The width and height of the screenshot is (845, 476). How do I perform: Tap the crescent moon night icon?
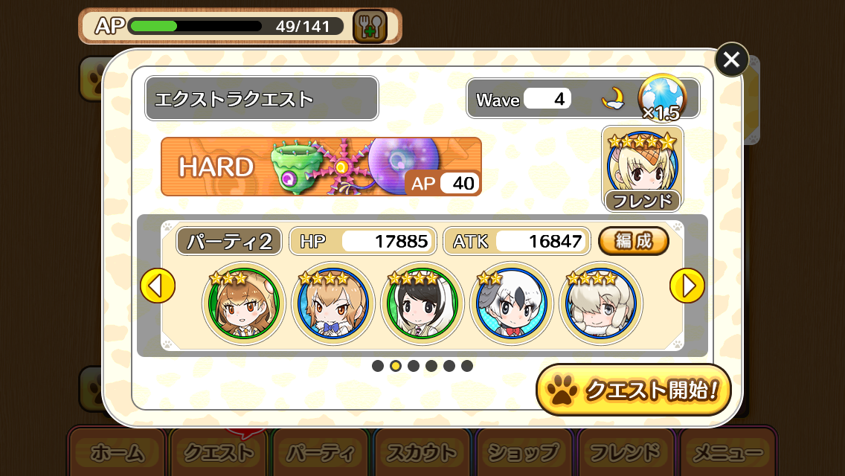[613, 99]
